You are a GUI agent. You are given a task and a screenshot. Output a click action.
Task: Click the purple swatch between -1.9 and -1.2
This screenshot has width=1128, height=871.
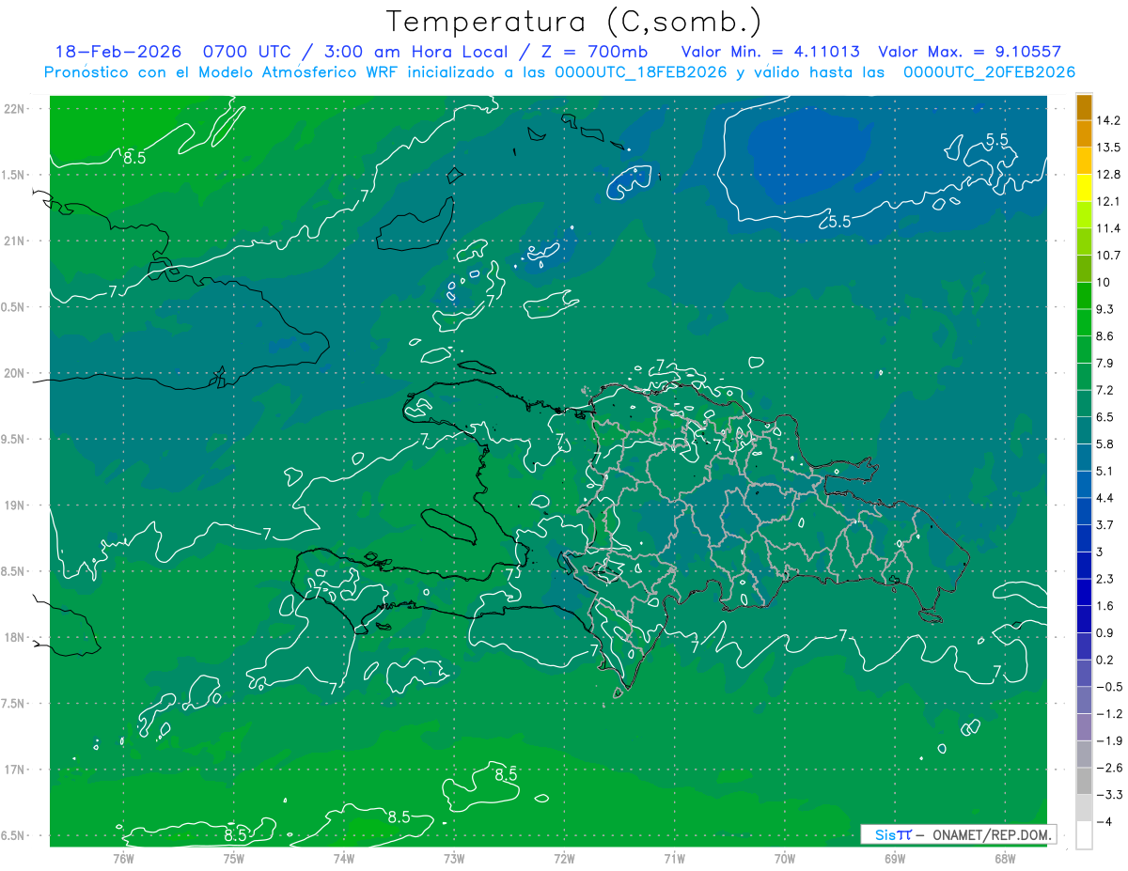(1084, 727)
